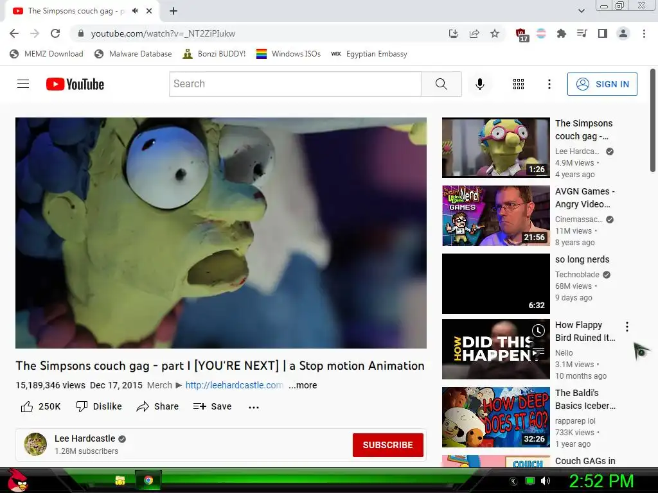Screen dimensions: 658x493
Task: Open Malware Database bookmark
Action: 134,54
